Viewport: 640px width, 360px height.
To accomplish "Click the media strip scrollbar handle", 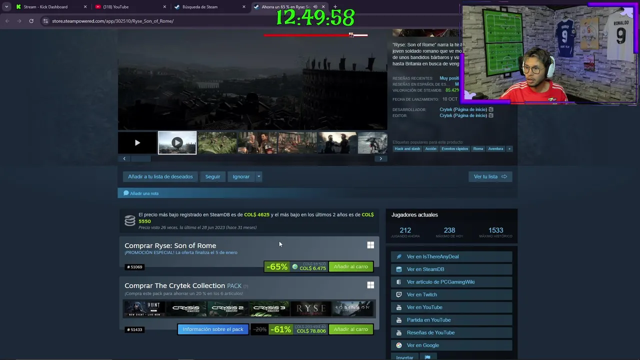I will [141, 158].
